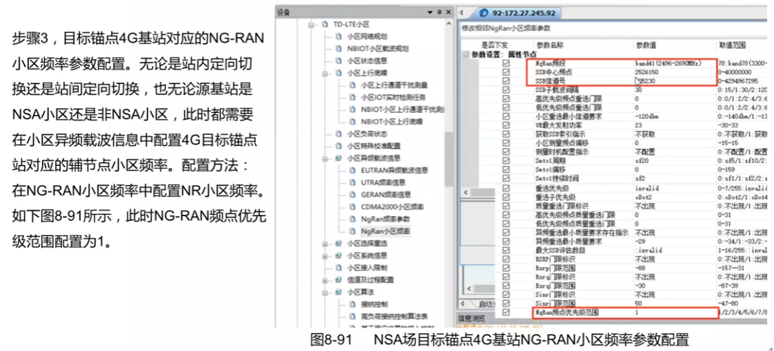
Task: Close the 设备 panel
Action: point(448,12)
